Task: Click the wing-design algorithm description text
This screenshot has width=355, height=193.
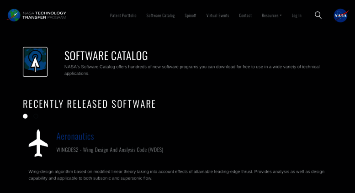Action: pyautogui.click(x=176, y=175)
